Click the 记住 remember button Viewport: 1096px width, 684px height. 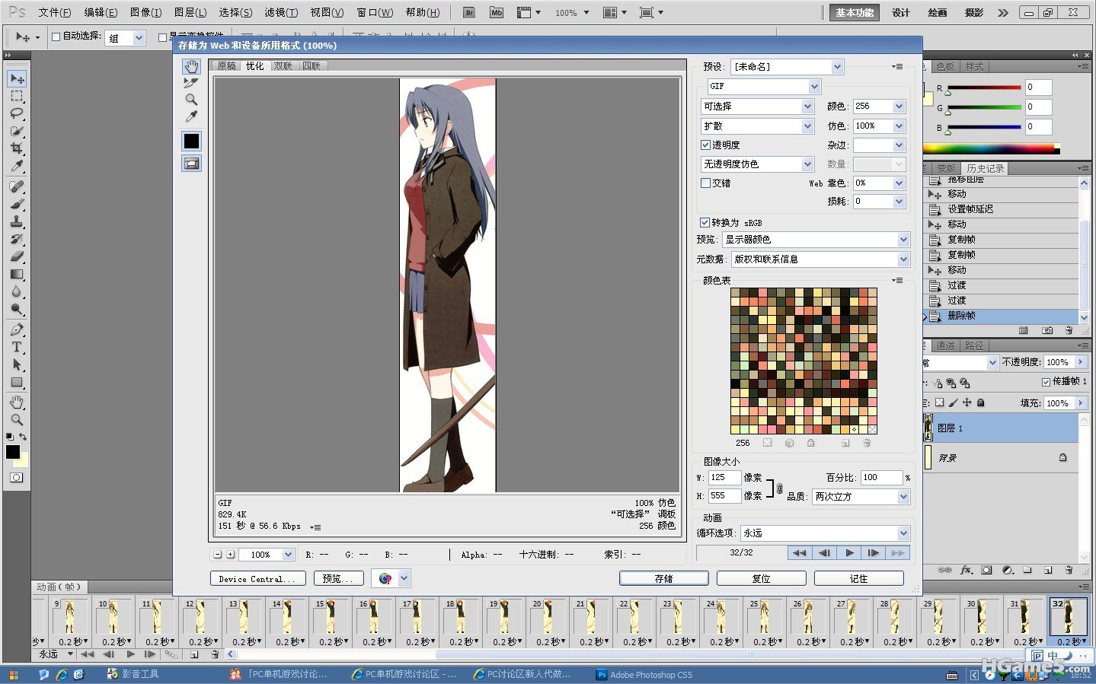[859, 578]
